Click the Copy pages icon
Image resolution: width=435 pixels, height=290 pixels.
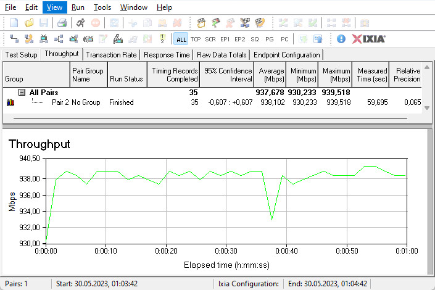[x=147, y=23]
